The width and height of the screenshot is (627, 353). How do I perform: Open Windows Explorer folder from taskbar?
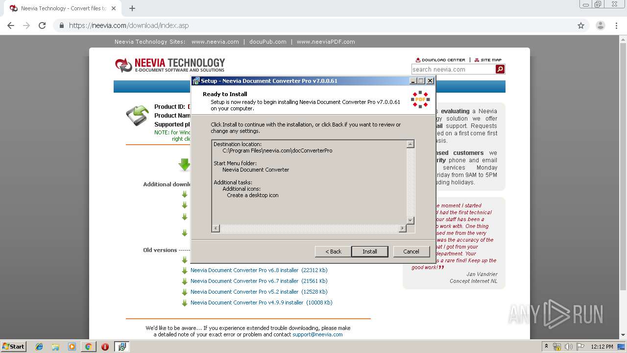click(x=55, y=347)
